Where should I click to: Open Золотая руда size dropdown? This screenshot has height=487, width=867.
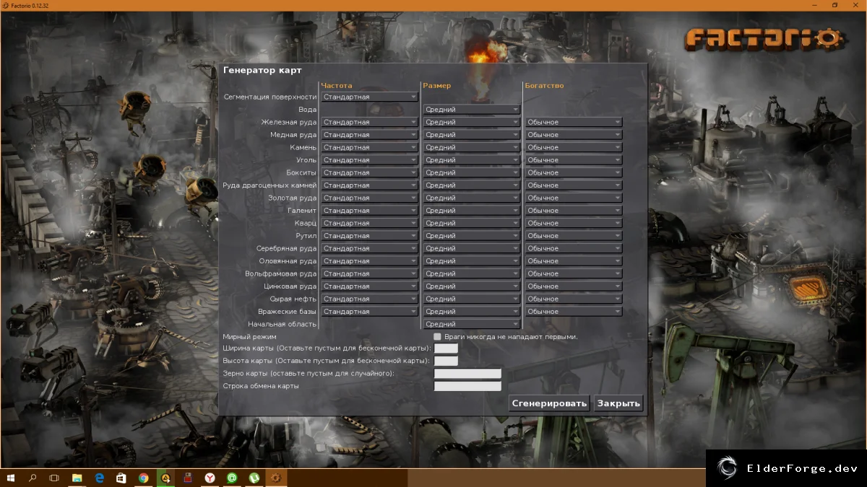(x=472, y=198)
